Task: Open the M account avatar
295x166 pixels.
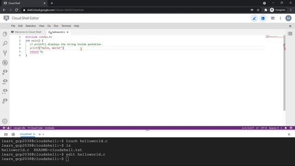Action: (x=288, y=18)
